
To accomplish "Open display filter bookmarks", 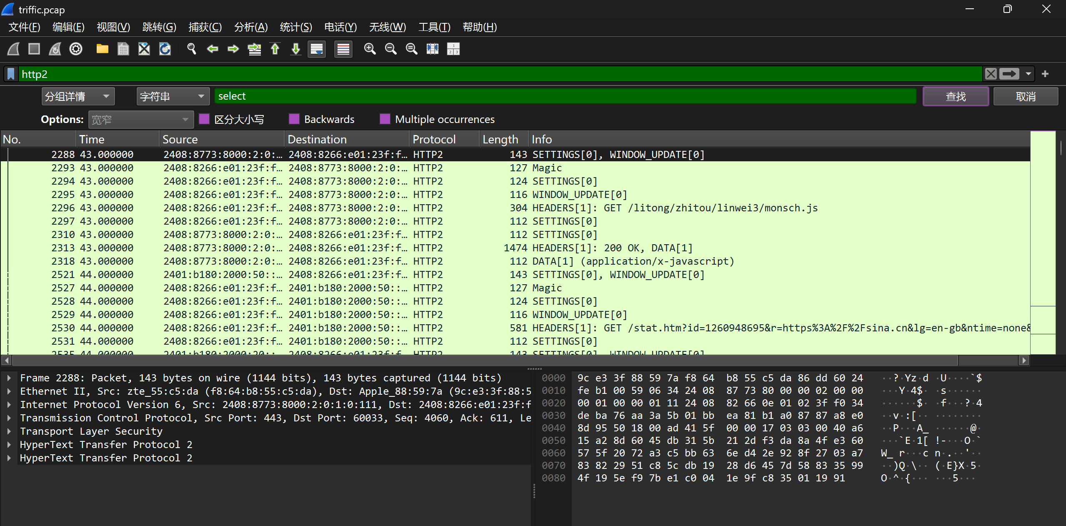I will (x=11, y=74).
